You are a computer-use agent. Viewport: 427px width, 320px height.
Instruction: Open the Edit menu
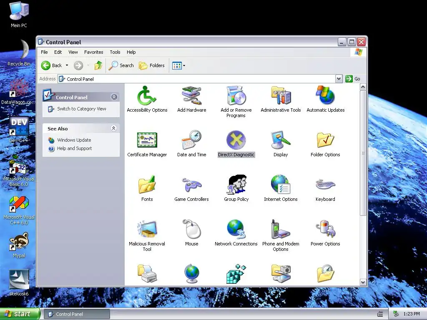(58, 52)
